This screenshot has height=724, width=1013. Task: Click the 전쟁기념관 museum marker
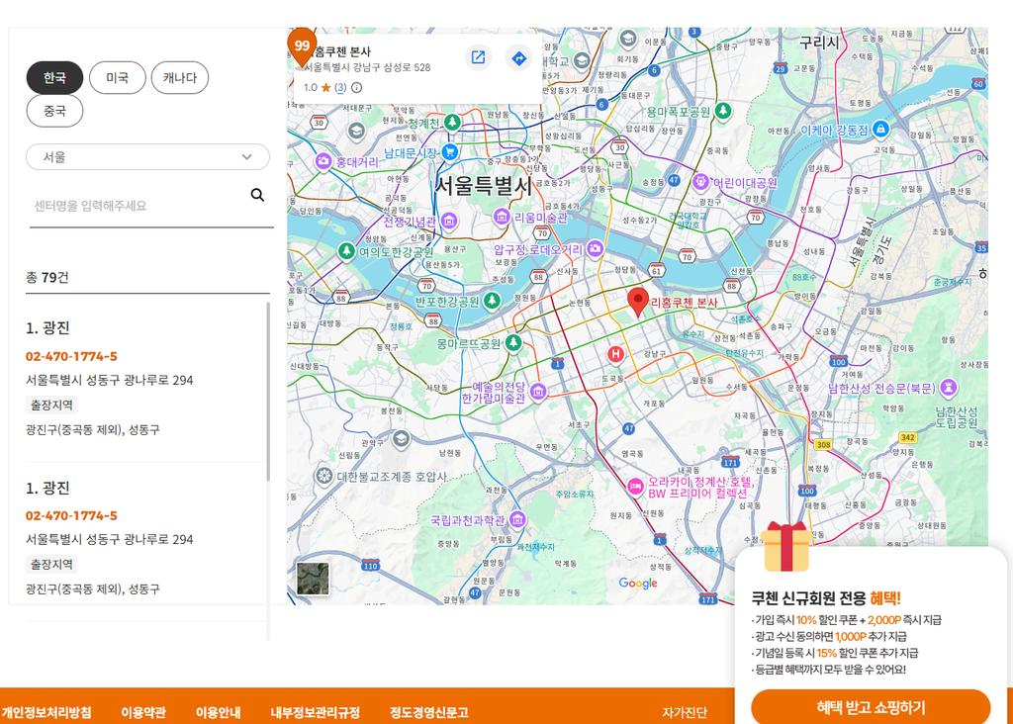coord(449,221)
